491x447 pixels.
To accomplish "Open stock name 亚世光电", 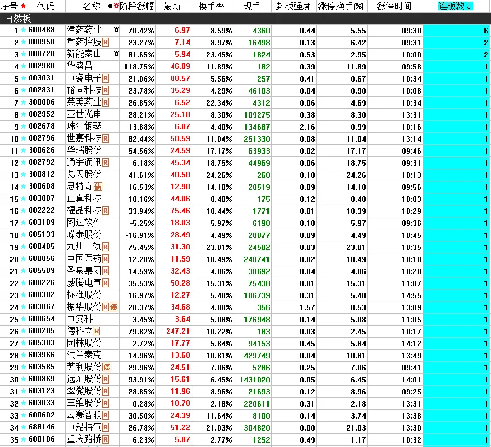I will 84,114.
